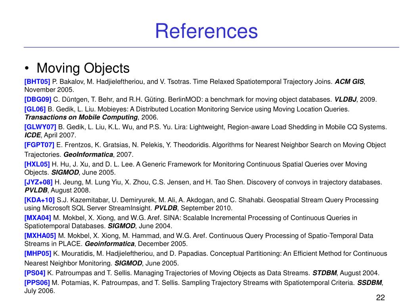Click "Streams in PLACE" text
This screenshot has height=304, width=406.
pos(54,244)
